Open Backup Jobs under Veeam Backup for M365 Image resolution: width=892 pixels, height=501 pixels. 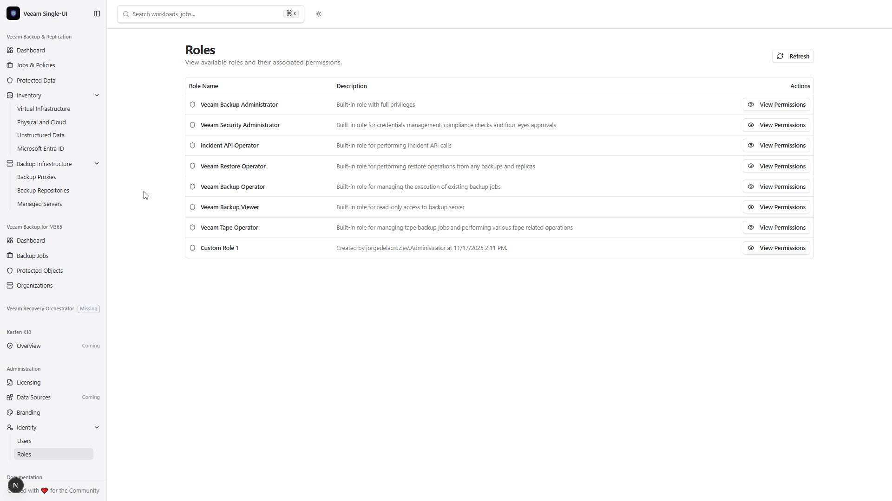pyautogui.click(x=33, y=256)
